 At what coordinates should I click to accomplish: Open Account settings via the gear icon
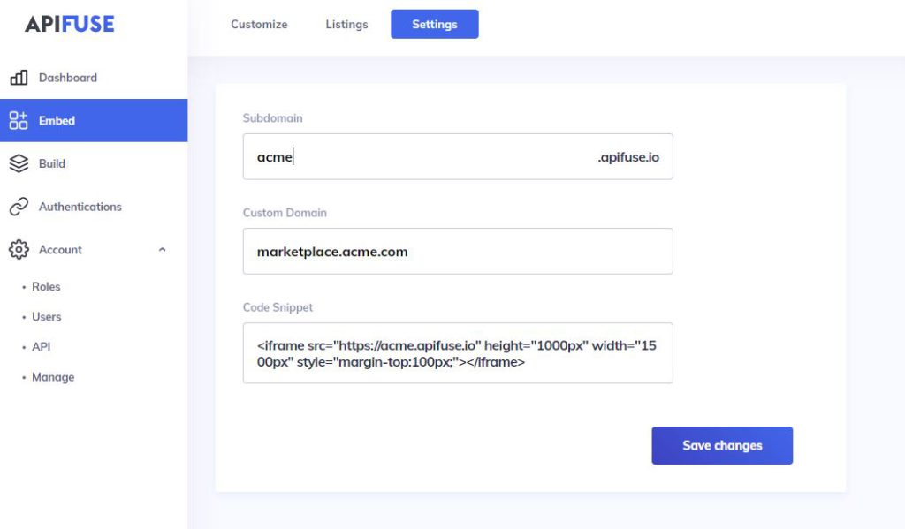[19, 249]
